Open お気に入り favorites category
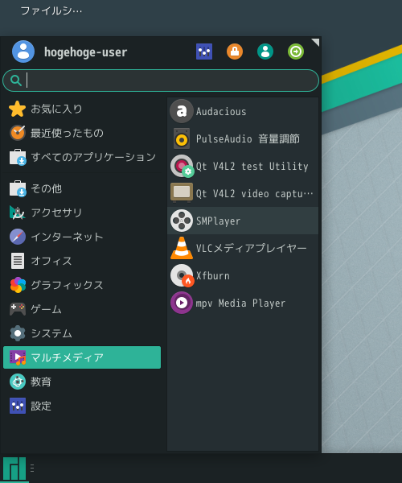 pyautogui.click(x=82, y=109)
